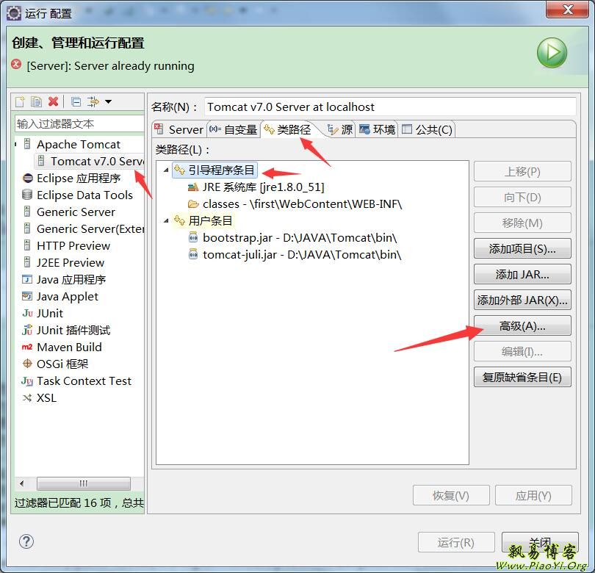Image resolution: width=595 pixels, height=573 pixels.
Task: Open the 源 tab
Action: pos(339,130)
